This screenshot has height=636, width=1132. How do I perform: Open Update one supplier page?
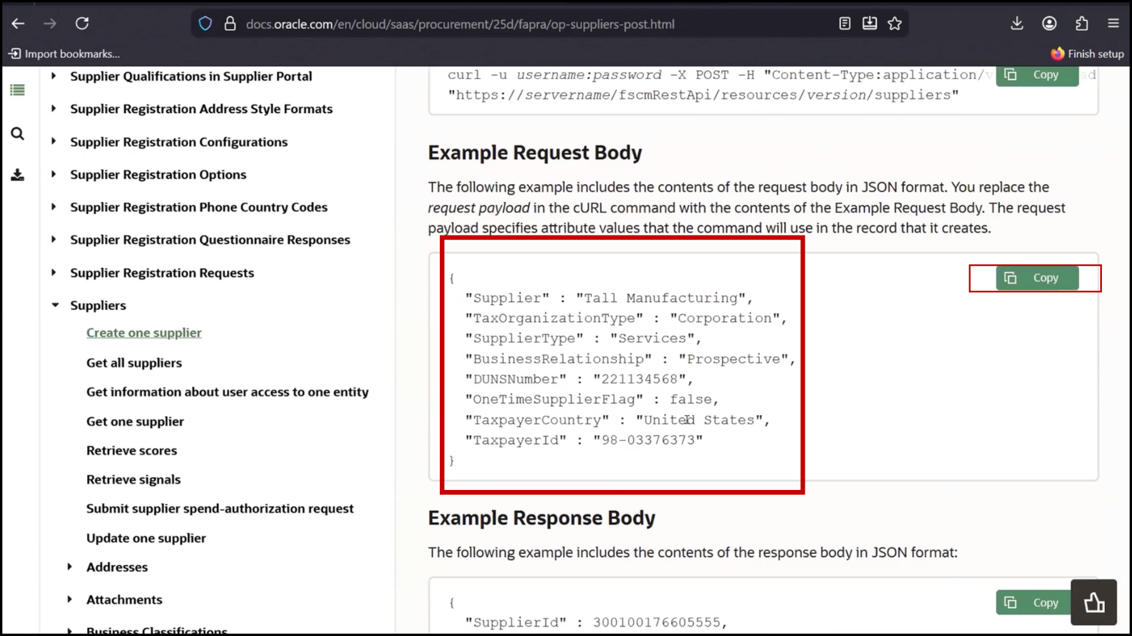146,538
